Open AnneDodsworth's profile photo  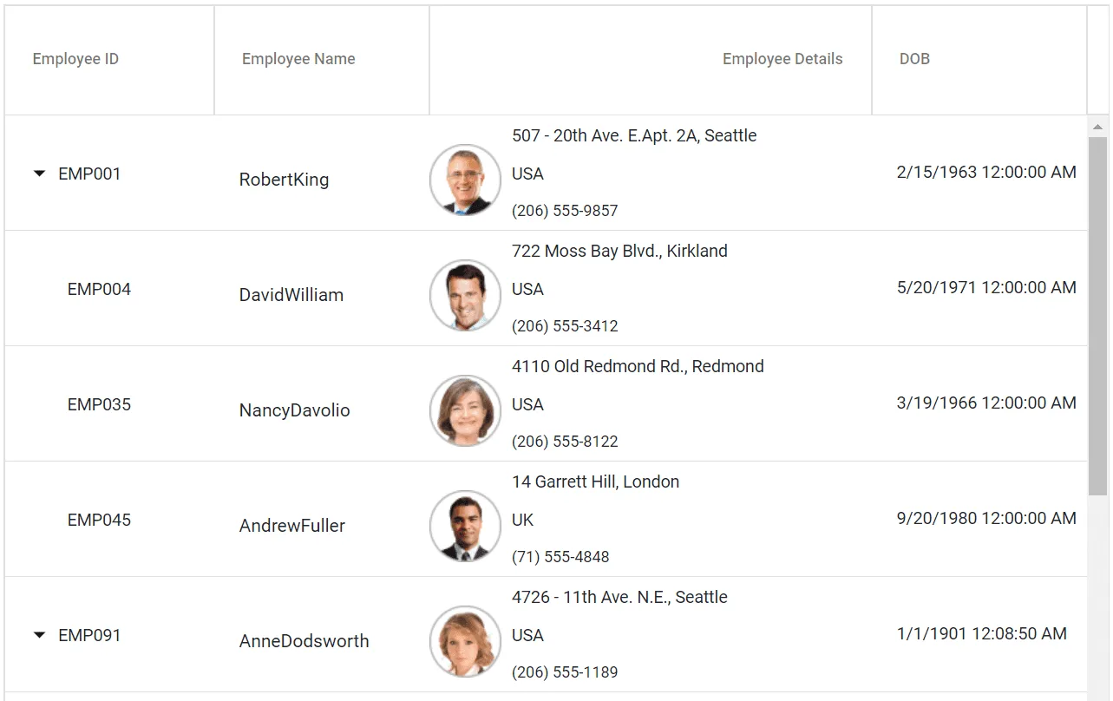pyautogui.click(x=464, y=641)
